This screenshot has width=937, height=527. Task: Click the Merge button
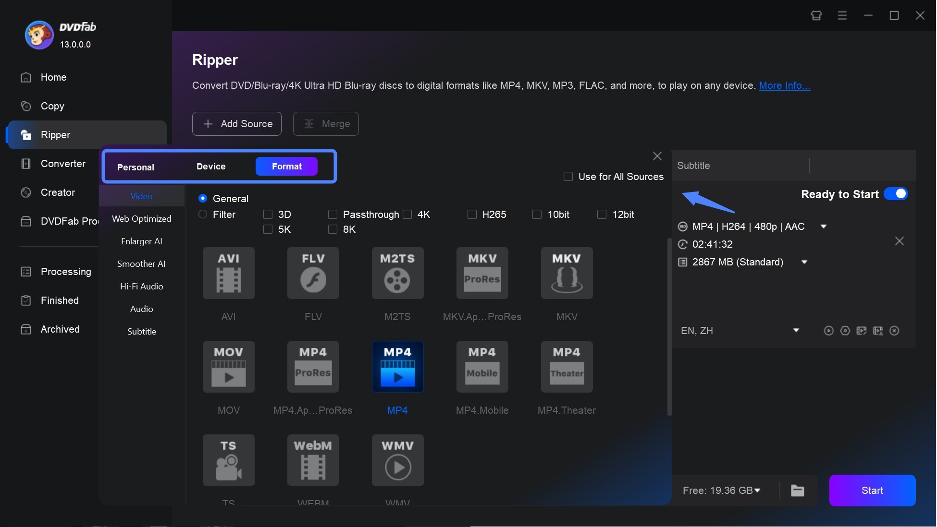[x=326, y=123]
